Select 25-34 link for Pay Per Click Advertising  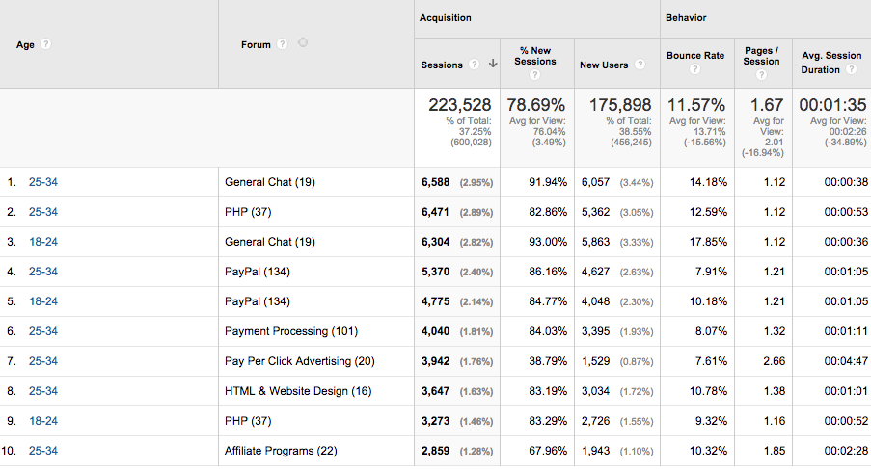43,361
